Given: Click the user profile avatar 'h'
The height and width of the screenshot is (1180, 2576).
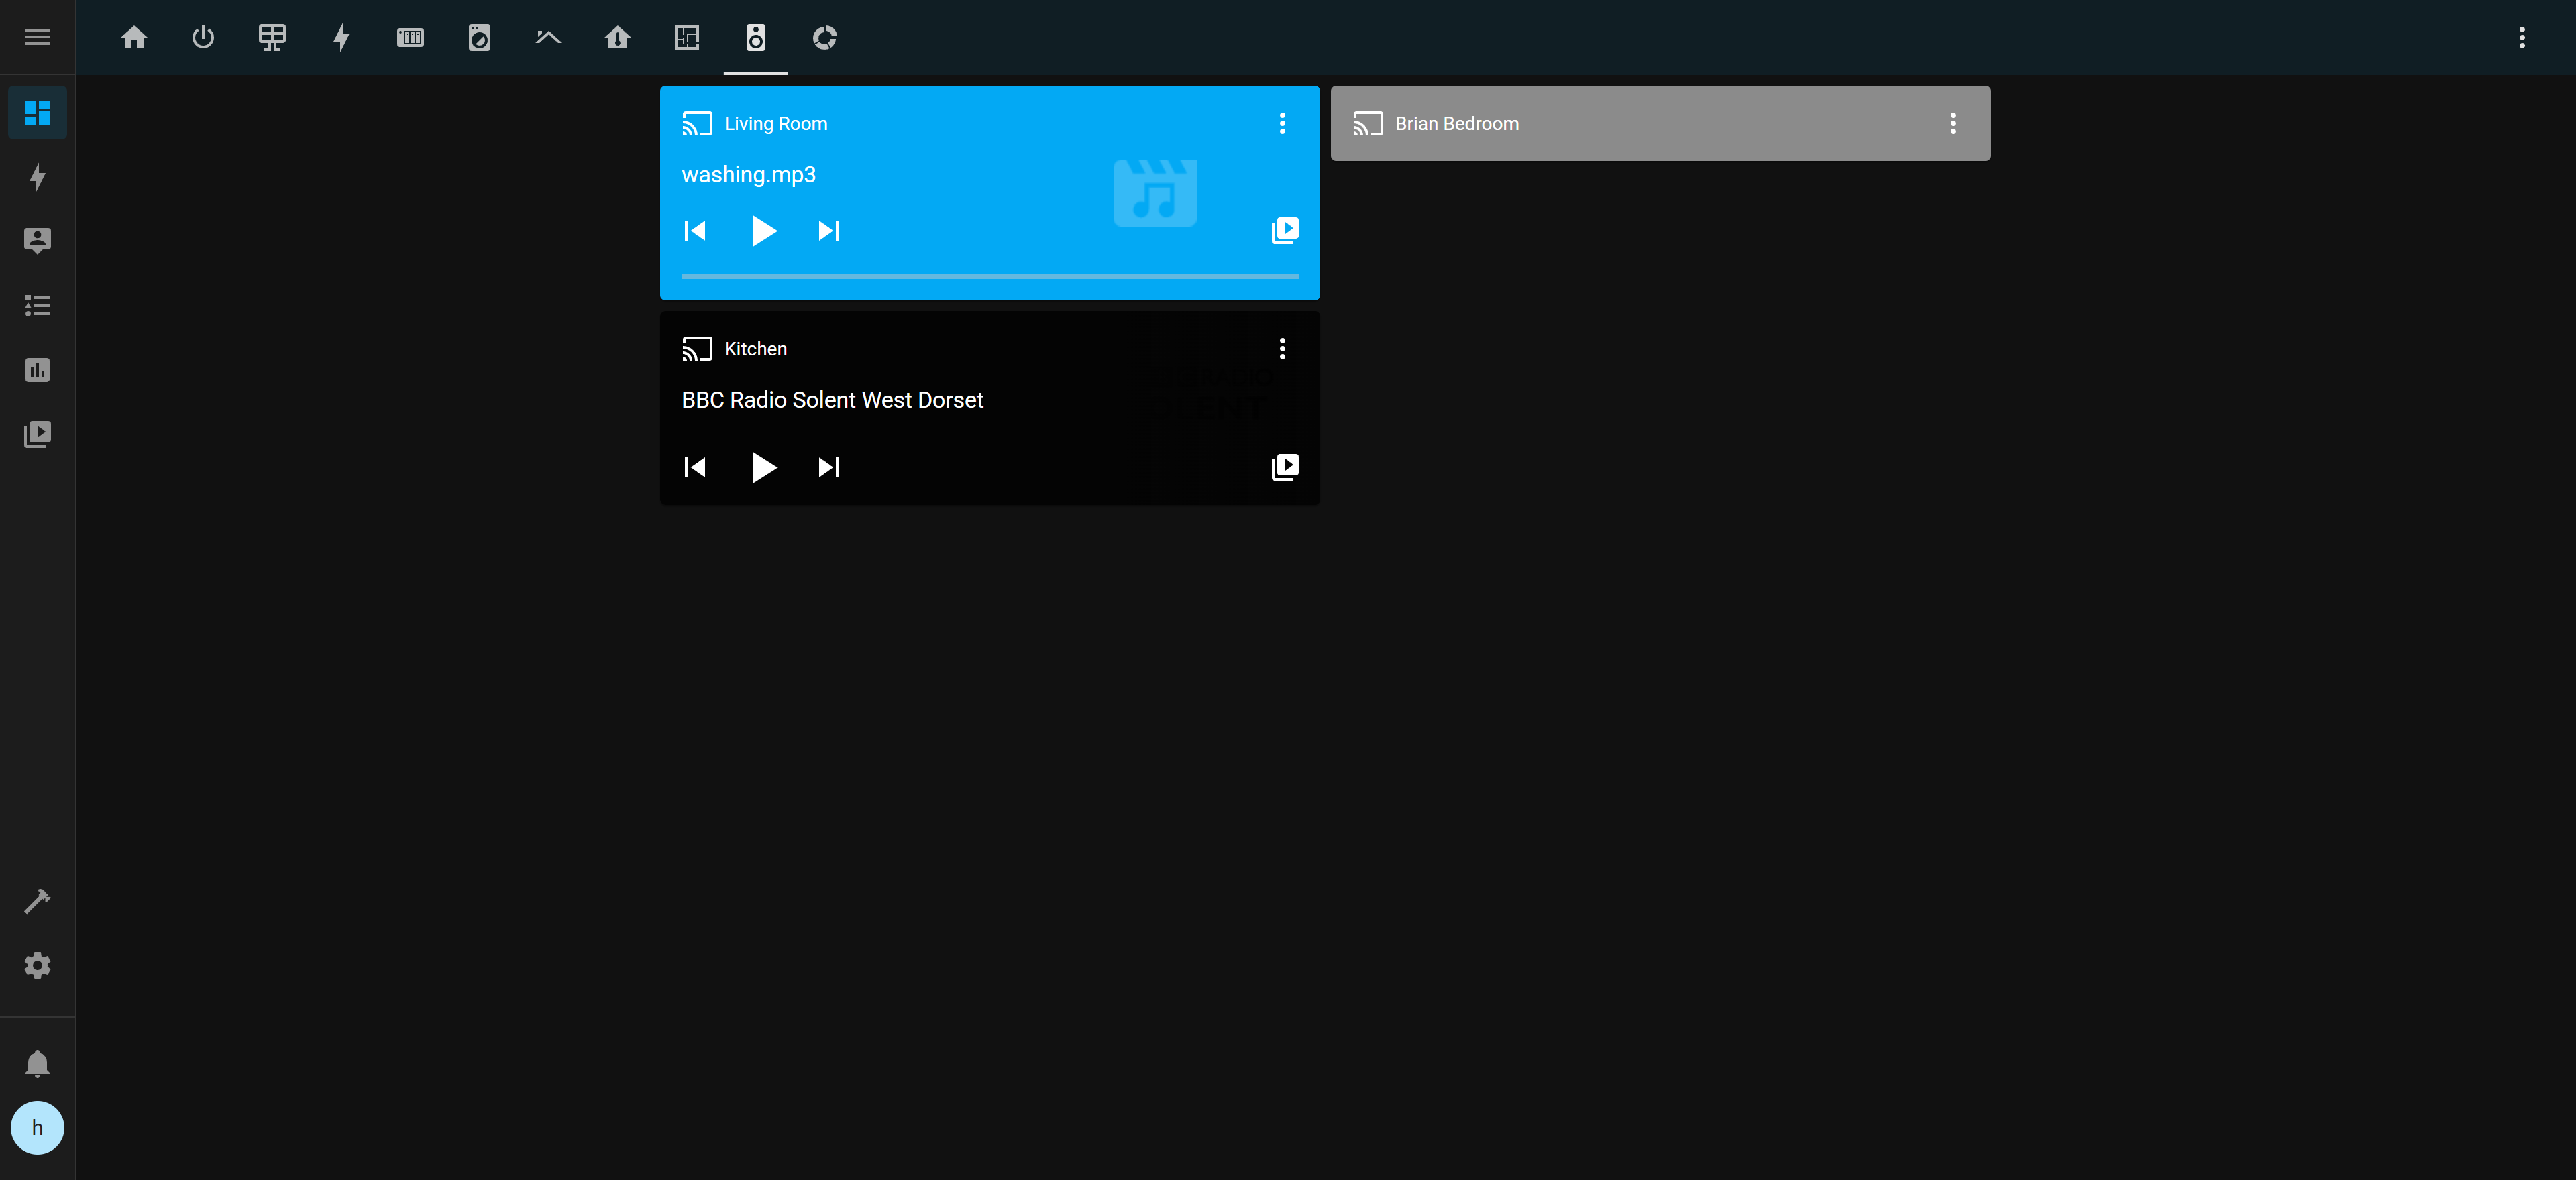Looking at the screenshot, I should (37, 1127).
